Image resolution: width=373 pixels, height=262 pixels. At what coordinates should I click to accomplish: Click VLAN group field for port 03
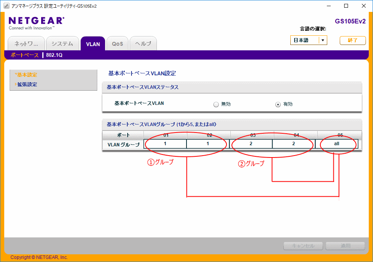(251, 144)
